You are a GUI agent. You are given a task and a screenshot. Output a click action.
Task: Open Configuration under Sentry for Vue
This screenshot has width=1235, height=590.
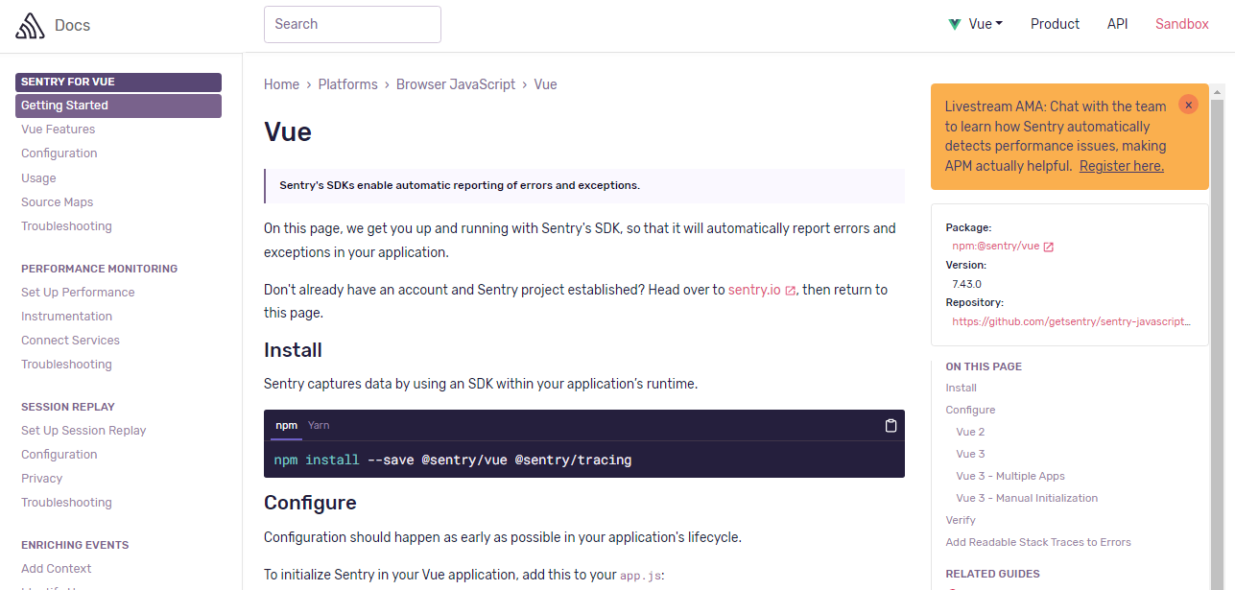click(59, 153)
